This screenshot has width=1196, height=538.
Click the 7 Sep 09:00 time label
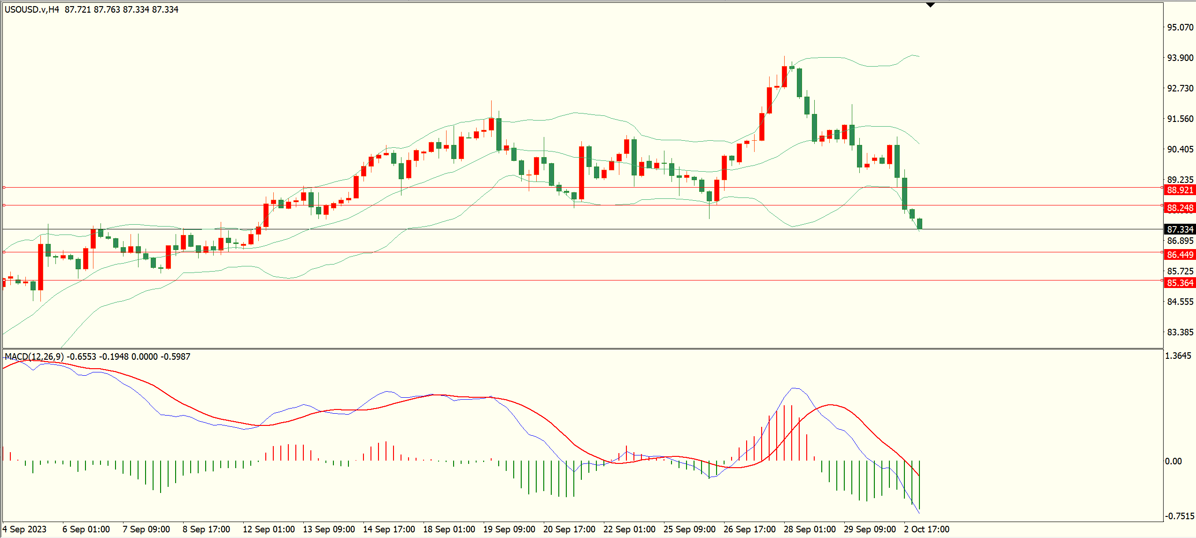[x=146, y=529]
